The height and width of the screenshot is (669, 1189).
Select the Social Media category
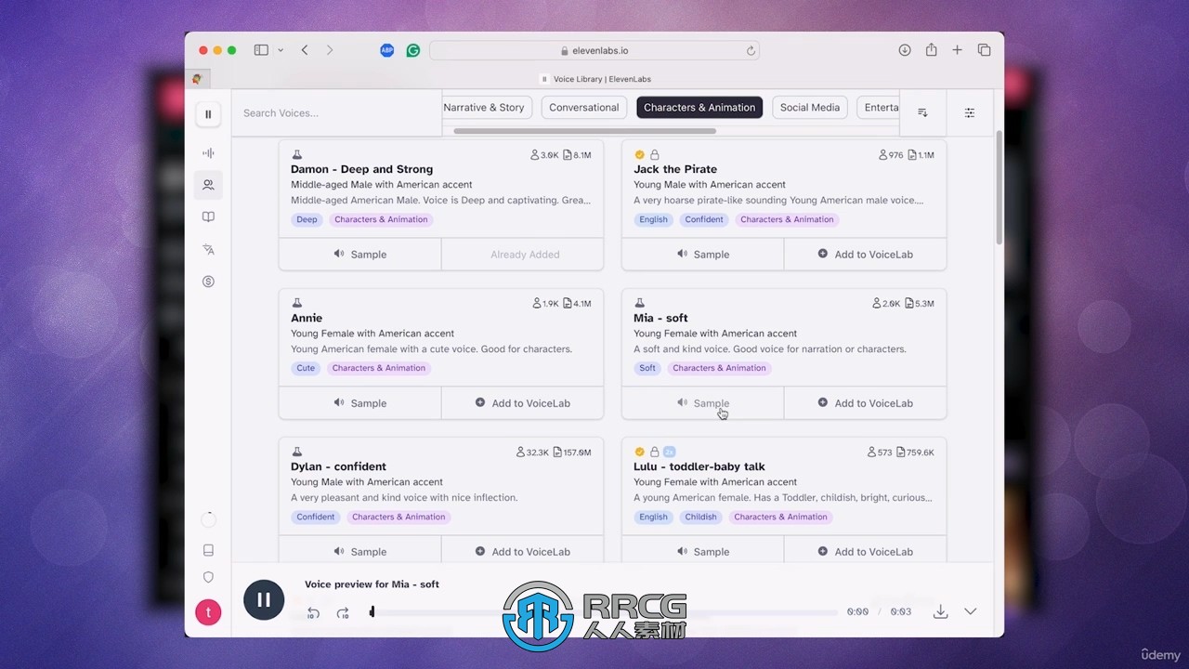pos(810,108)
